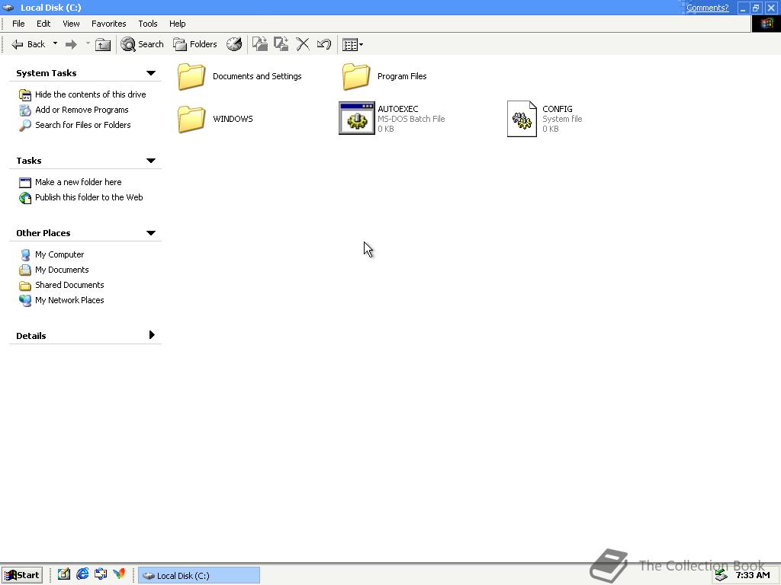Open the Tools menu
This screenshot has width=781, height=585.
[x=147, y=24]
